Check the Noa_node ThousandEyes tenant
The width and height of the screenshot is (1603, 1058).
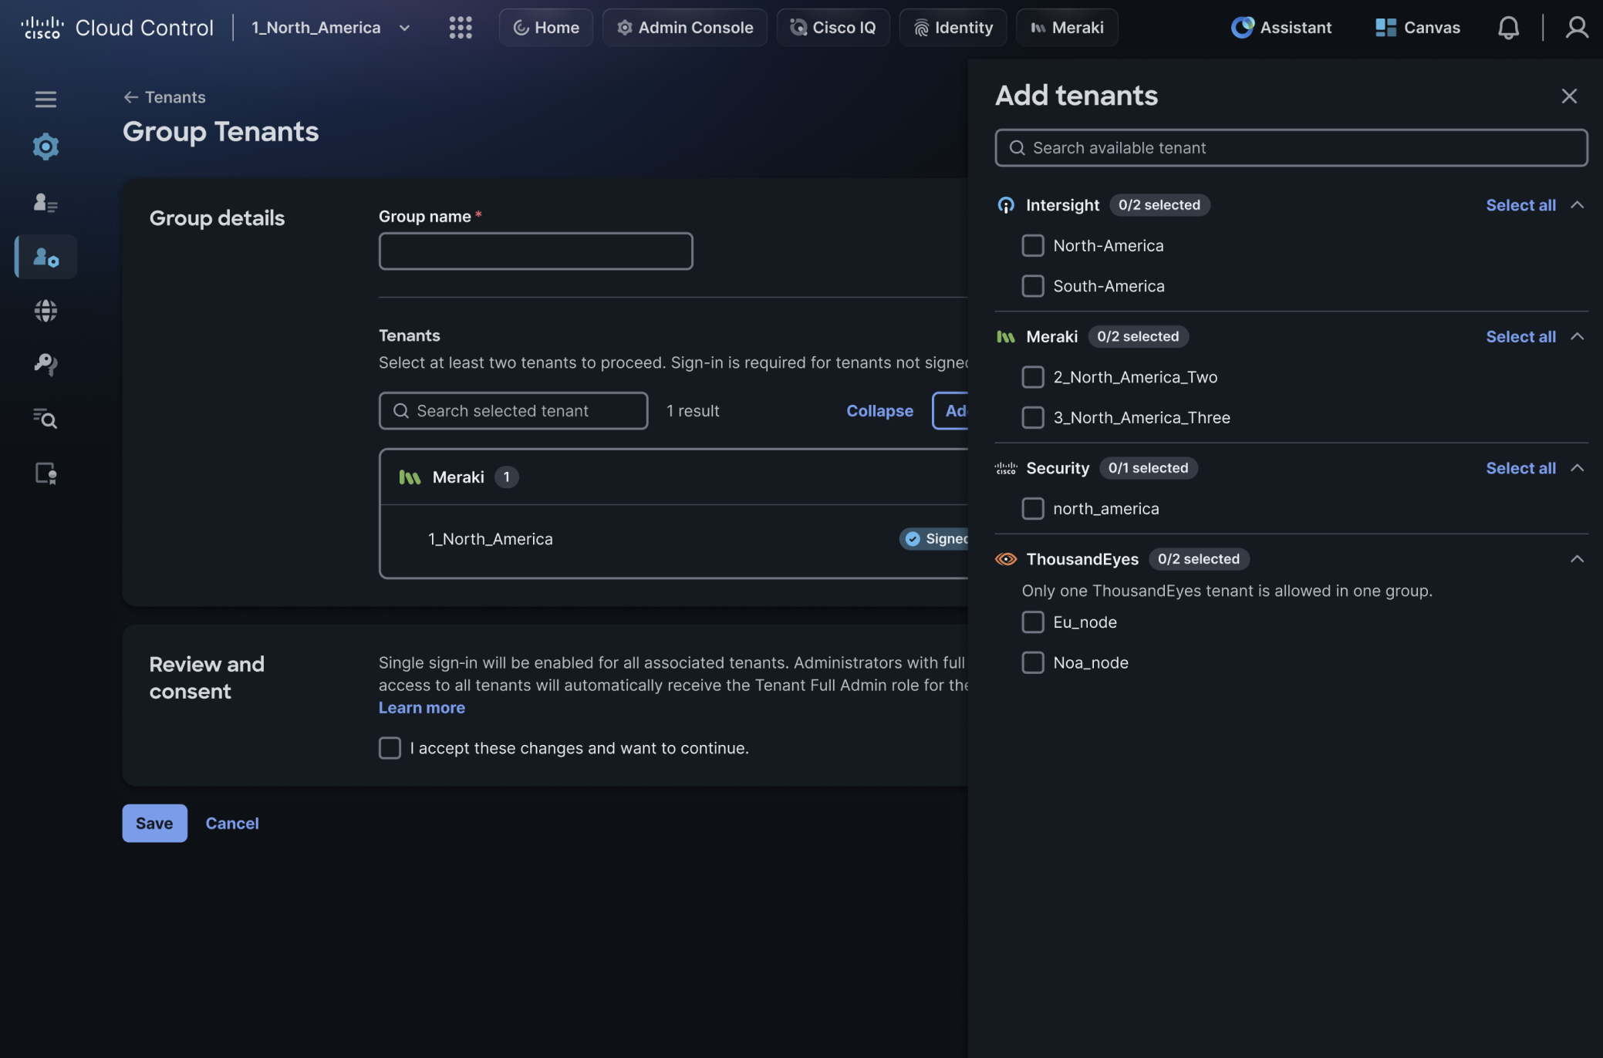coord(1032,662)
